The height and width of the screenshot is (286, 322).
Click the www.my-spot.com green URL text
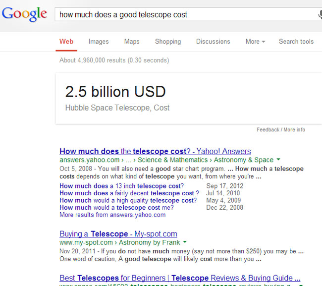pos(86,242)
